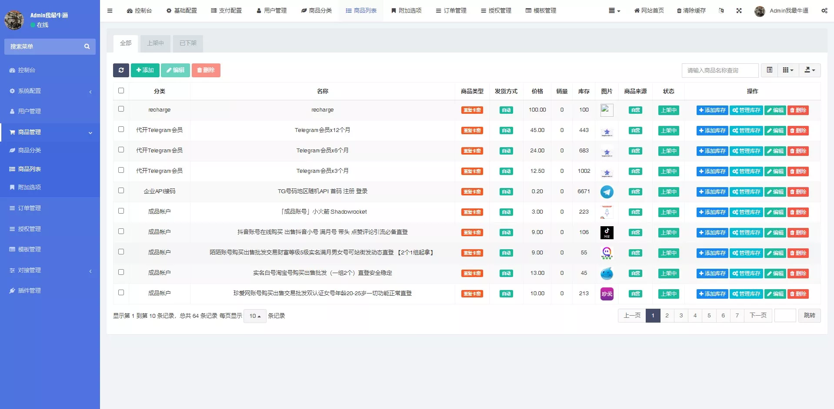Click the fullscreen icon in the top bar

coord(739,10)
